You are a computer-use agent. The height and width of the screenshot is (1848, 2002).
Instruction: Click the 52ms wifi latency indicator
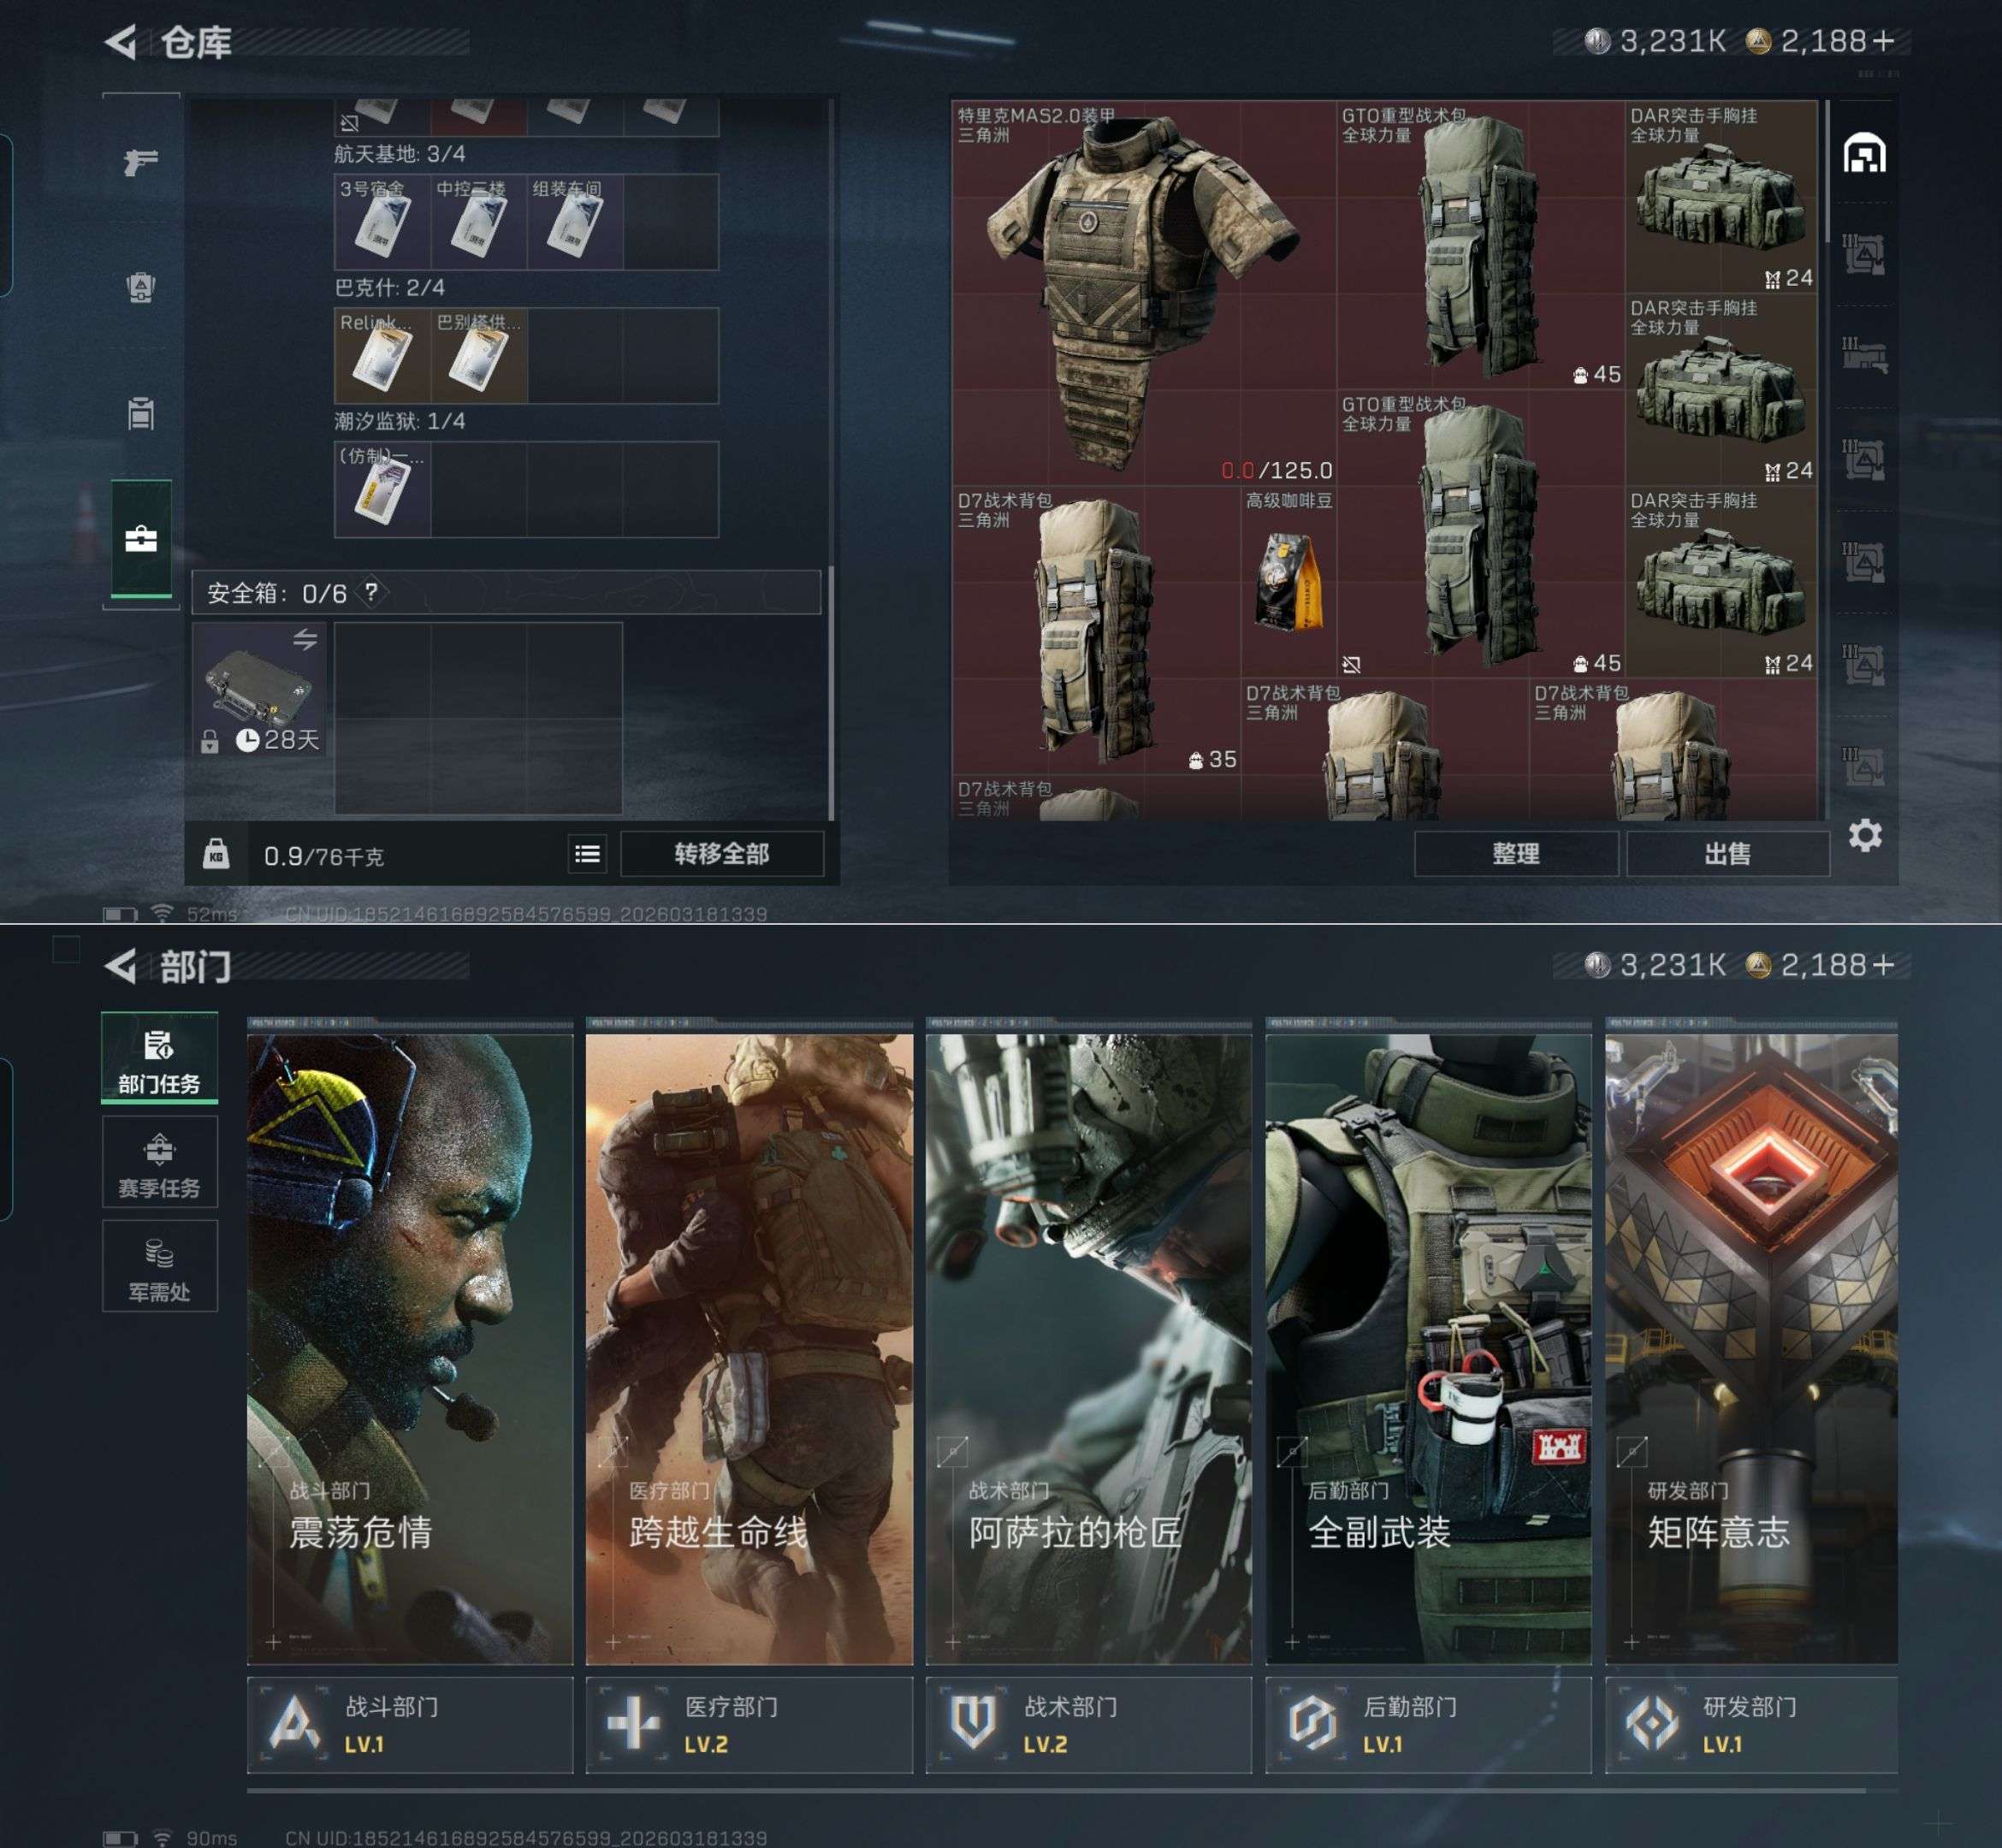pyautogui.click(x=194, y=914)
